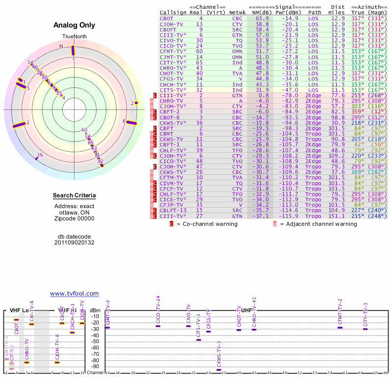The height and width of the screenshot is (377, 392).
Task: Click the co-channel warning icon beside CBFT
Action: (x=155, y=128)
